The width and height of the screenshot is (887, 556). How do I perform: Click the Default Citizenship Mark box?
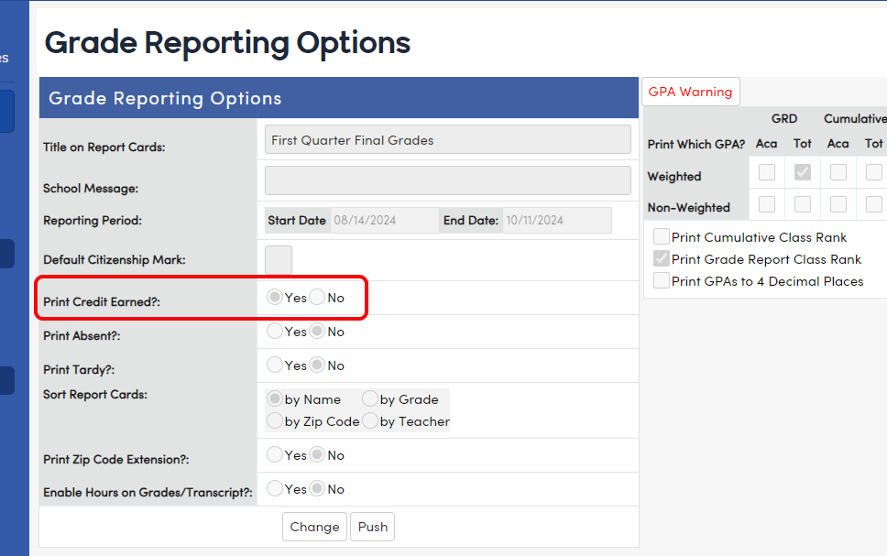tap(279, 259)
